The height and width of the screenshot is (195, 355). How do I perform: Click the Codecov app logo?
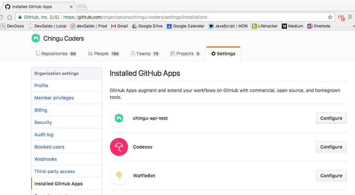pyautogui.click(x=119, y=147)
